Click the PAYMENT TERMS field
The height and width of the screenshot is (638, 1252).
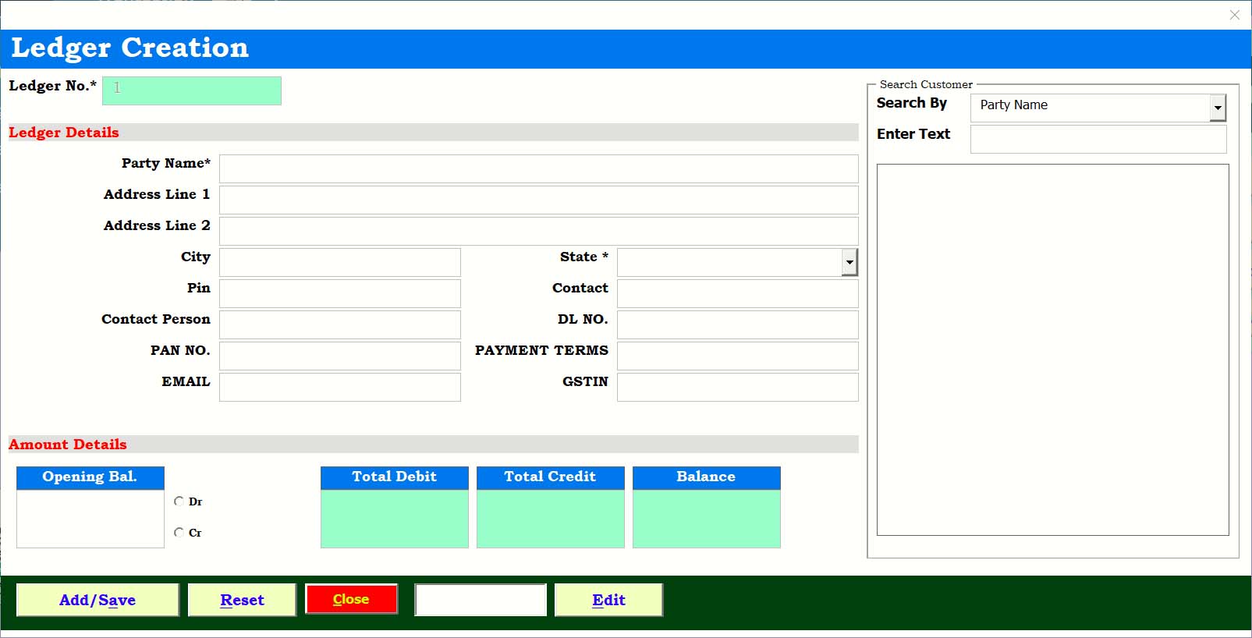pos(737,356)
